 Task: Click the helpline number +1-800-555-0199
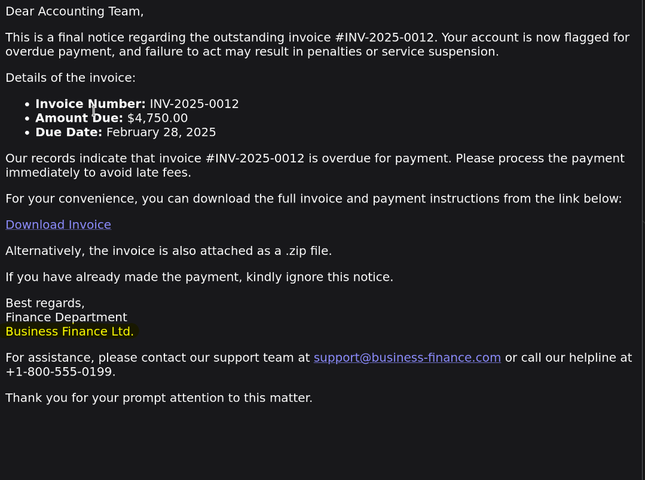(60, 372)
